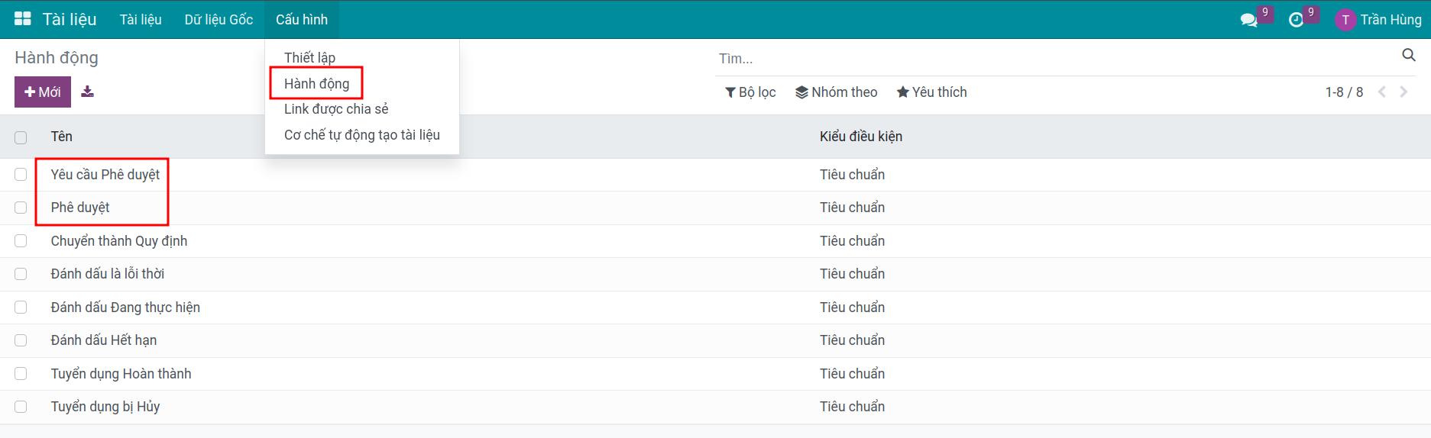Click Tiêu chuẩn in Tuyển dụng bị Hủy row
Image resolution: width=1431 pixels, height=438 pixels.
pos(853,407)
